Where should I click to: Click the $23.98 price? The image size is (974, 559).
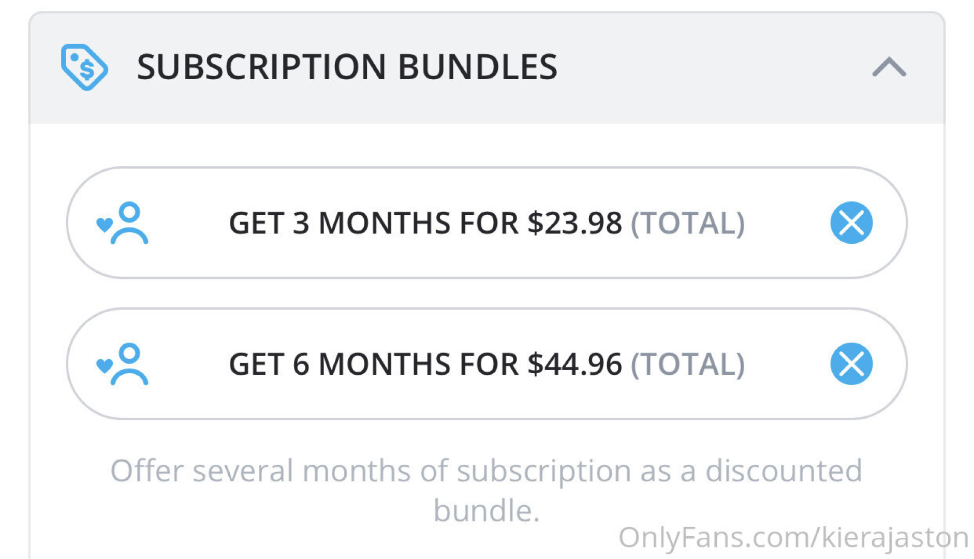coord(574,223)
